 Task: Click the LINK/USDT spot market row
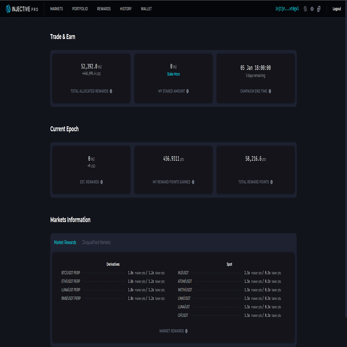point(229,298)
